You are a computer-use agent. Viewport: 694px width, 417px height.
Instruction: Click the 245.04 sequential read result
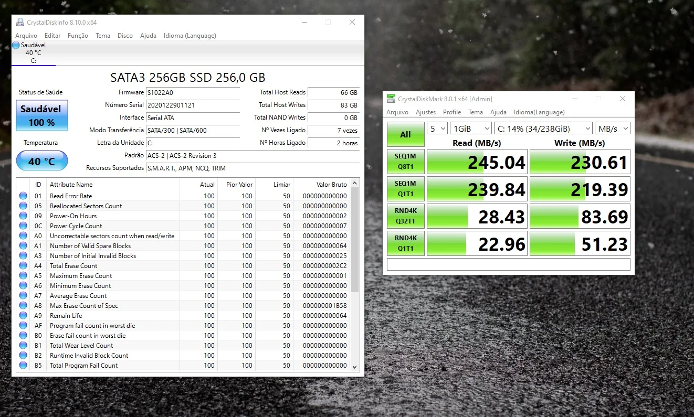pos(476,162)
